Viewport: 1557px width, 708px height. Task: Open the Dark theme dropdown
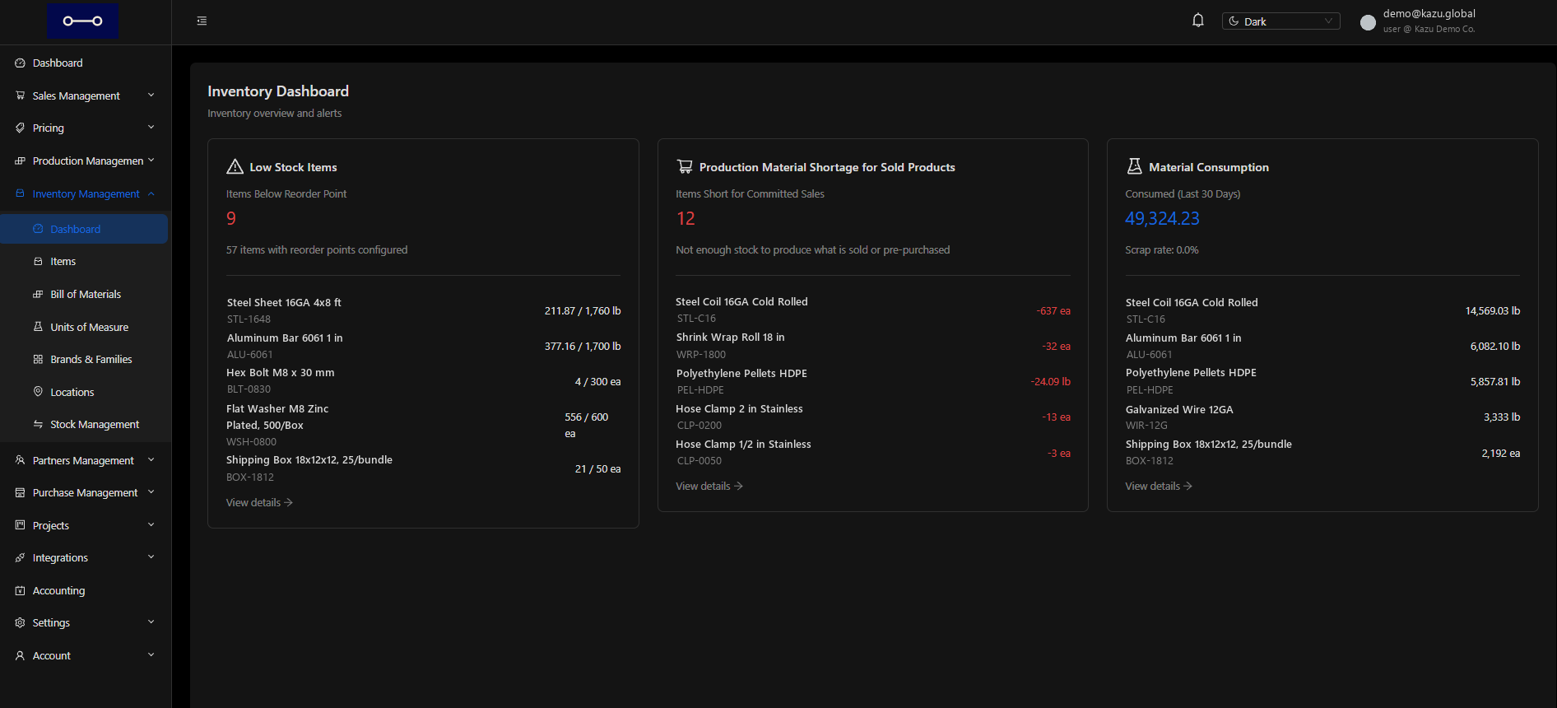point(1280,21)
